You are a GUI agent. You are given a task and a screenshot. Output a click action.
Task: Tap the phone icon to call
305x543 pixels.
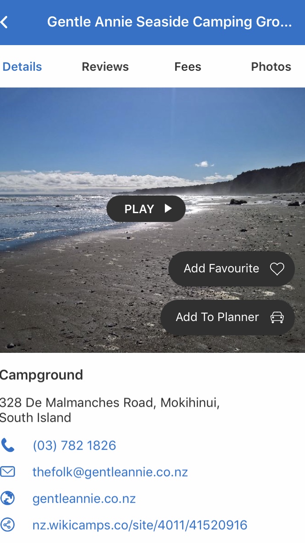(8, 445)
